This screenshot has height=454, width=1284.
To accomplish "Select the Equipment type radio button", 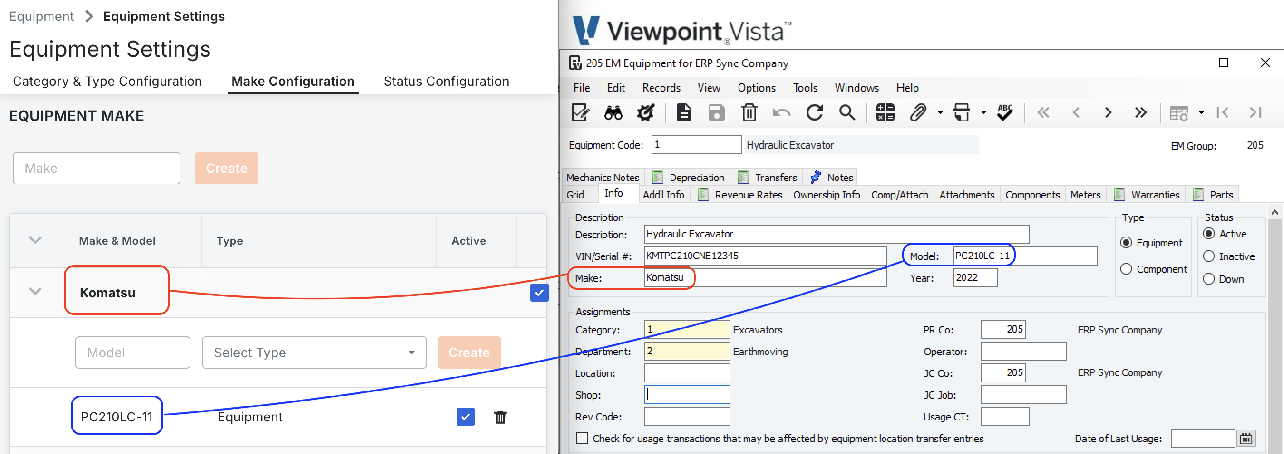I will tap(1126, 243).
